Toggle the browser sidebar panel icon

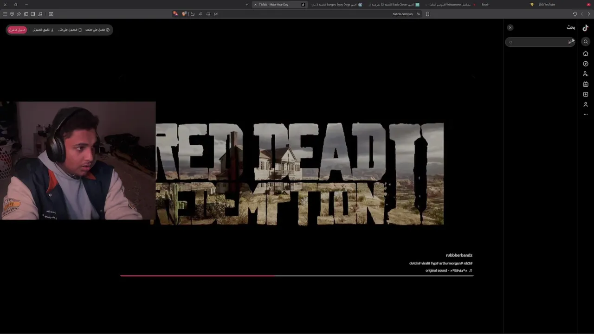coord(33,14)
